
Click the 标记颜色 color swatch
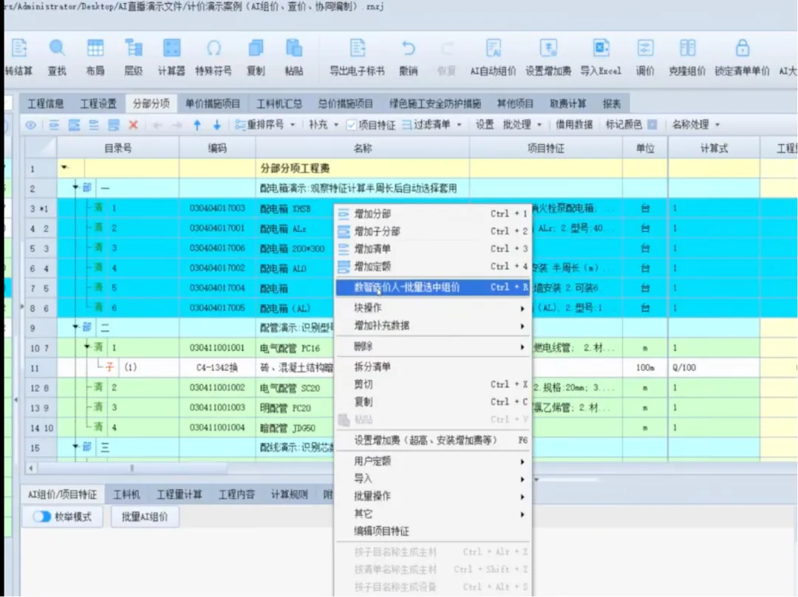652,125
